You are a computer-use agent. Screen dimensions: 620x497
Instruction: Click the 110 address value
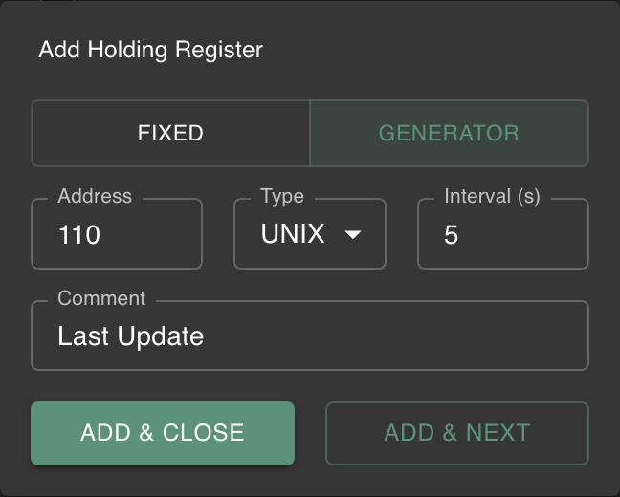coord(79,235)
